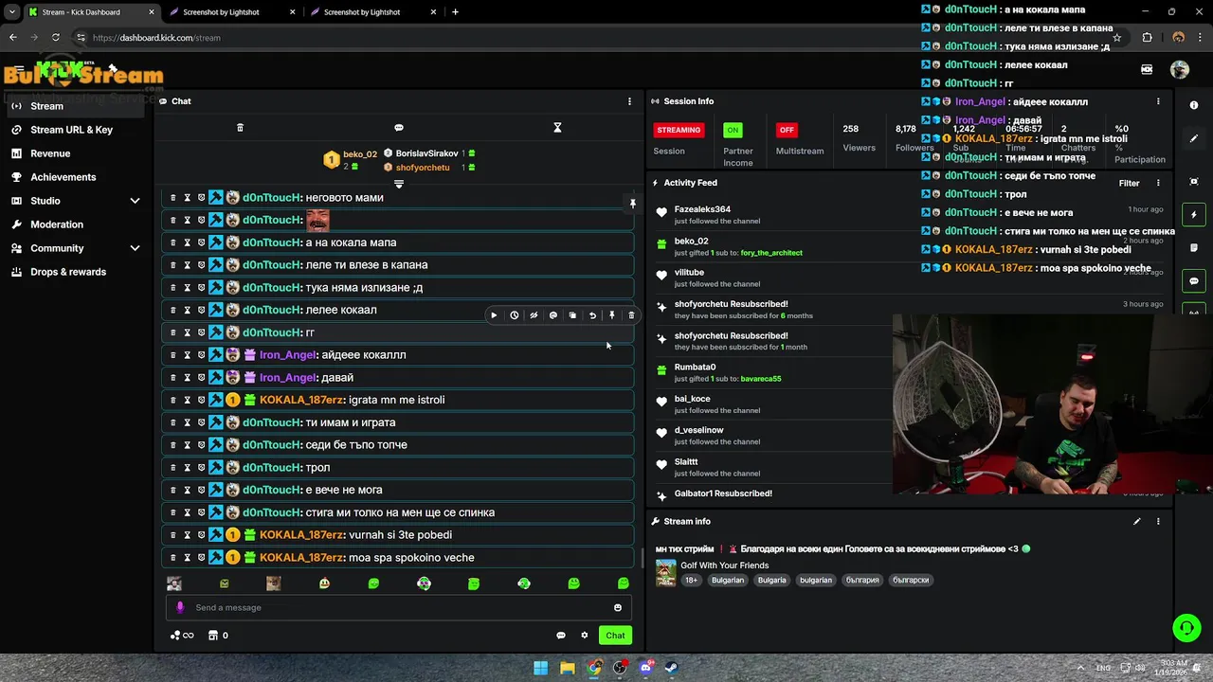The height and width of the screenshot is (682, 1213).
Task: Pick the dog emote in quick emote row
Action: [x=274, y=583]
